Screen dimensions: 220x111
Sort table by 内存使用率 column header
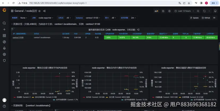coord(123,34)
